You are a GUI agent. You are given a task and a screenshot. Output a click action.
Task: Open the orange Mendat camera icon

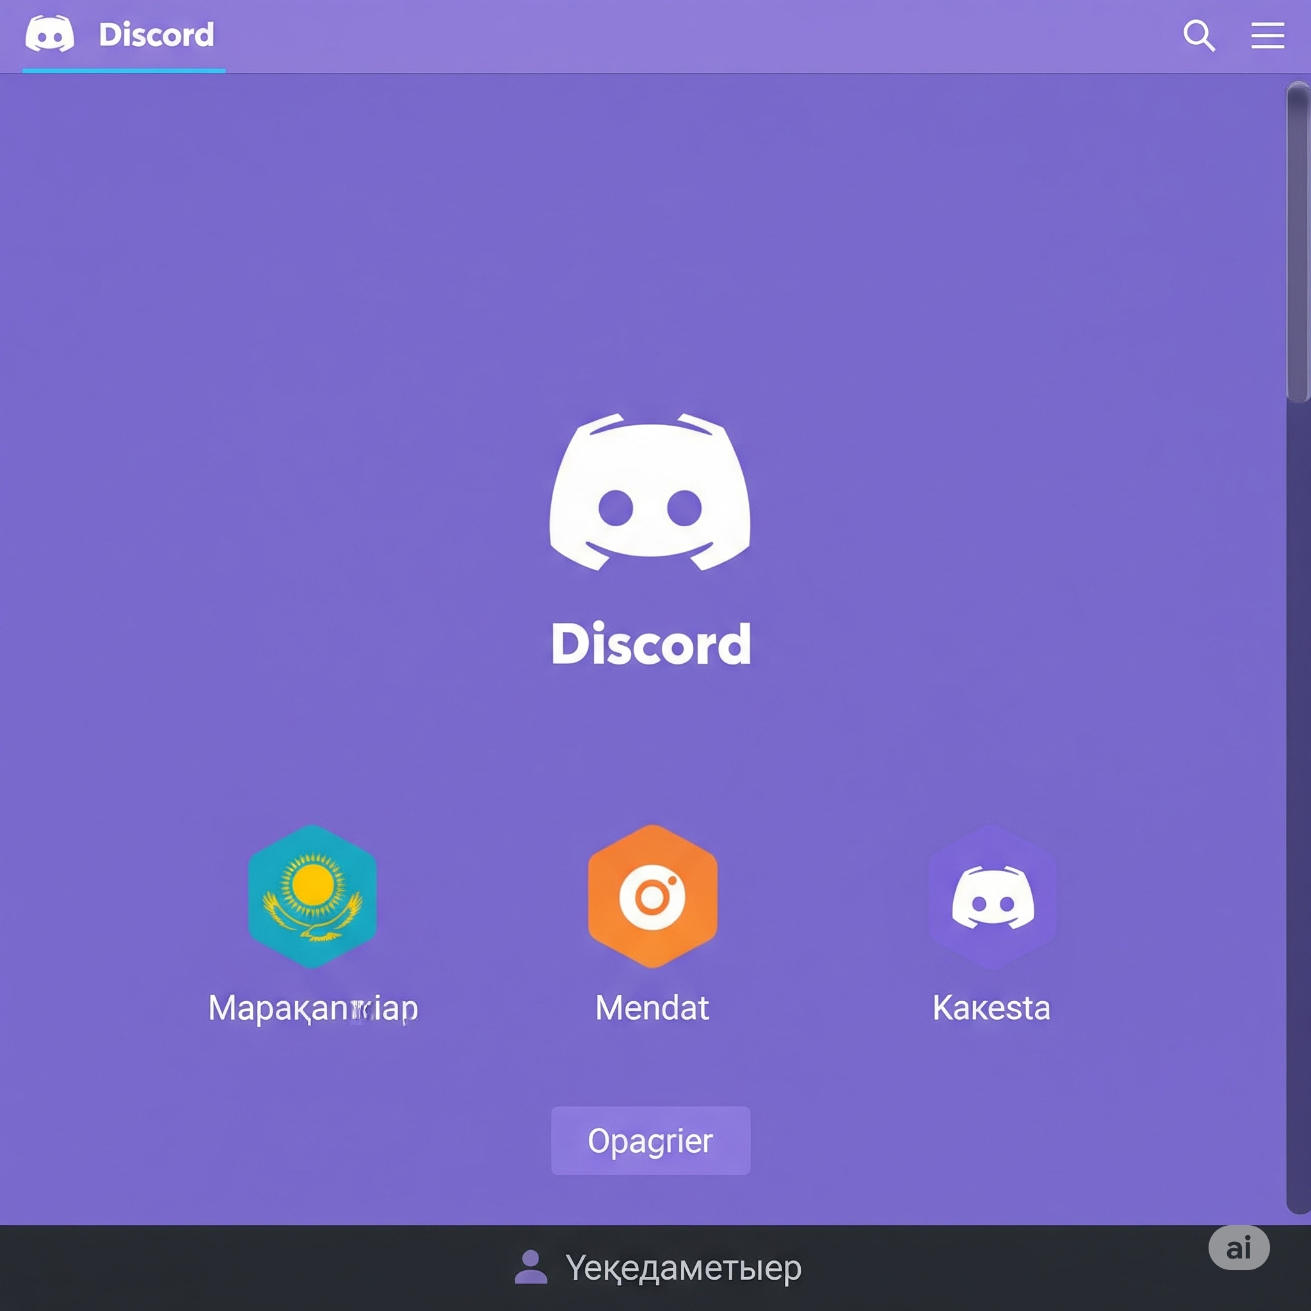(652, 896)
